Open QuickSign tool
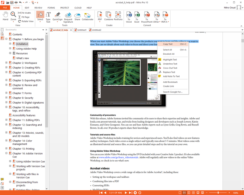The width and height of the screenshot is (244, 195). [x=57, y=16]
